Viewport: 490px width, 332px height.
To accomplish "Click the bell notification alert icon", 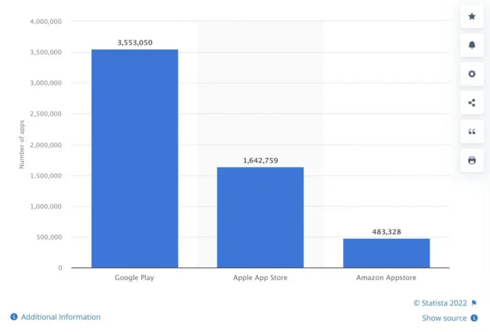I will coord(472,45).
